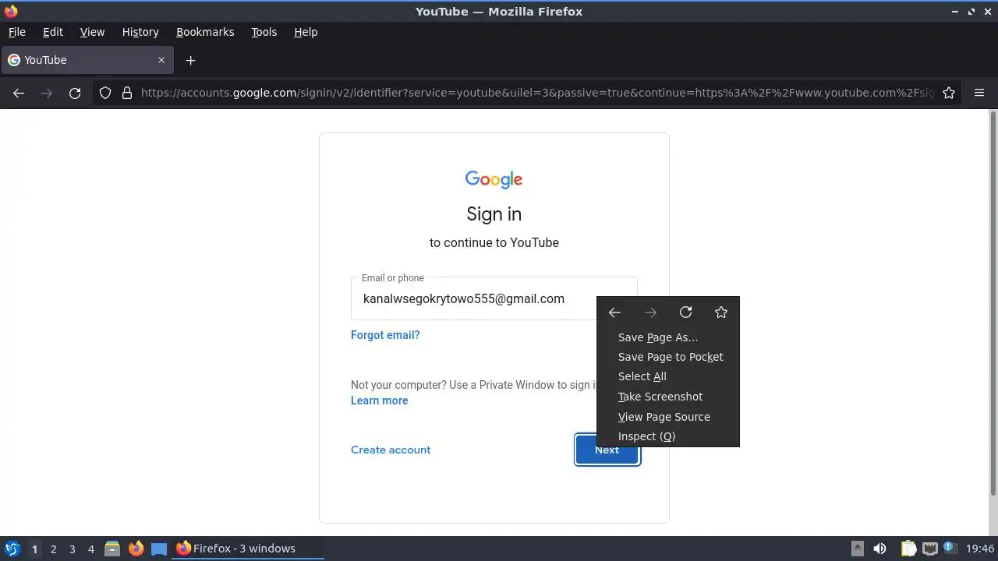Close the YouTube tab
The image size is (998, 561).
click(161, 60)
